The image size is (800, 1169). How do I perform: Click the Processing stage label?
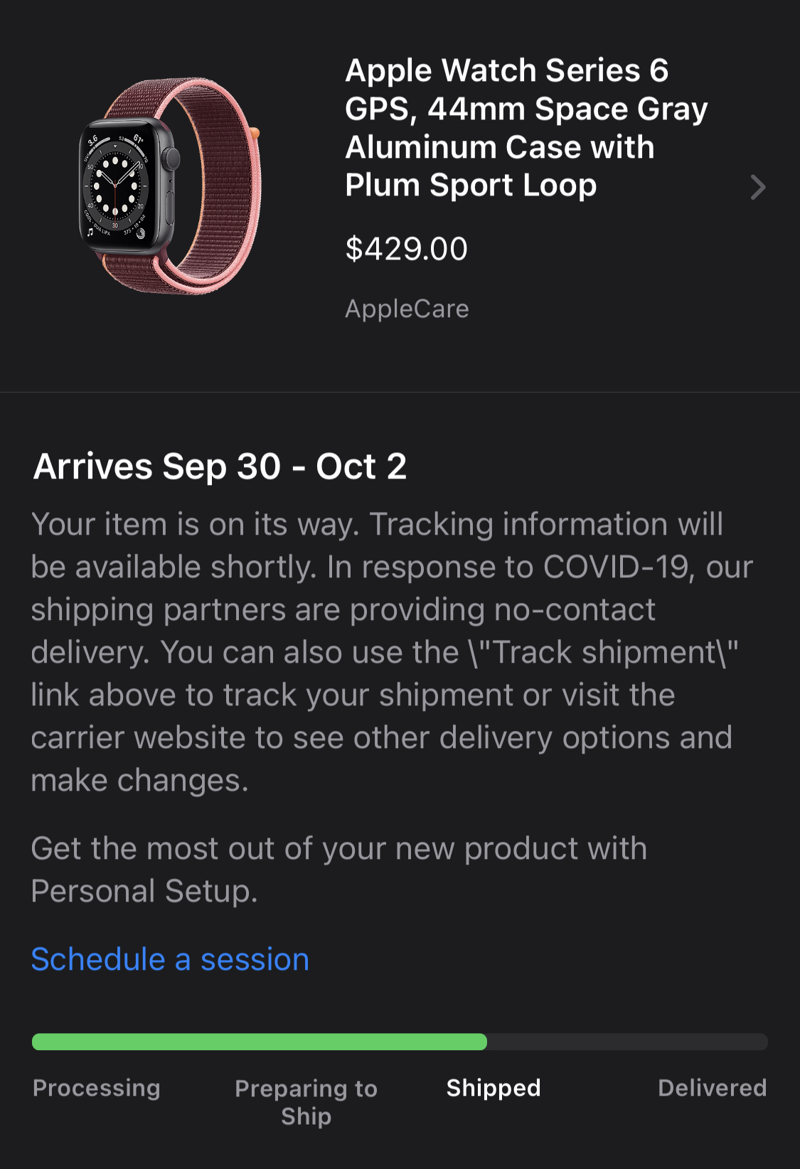click(x=97, y=1087)
